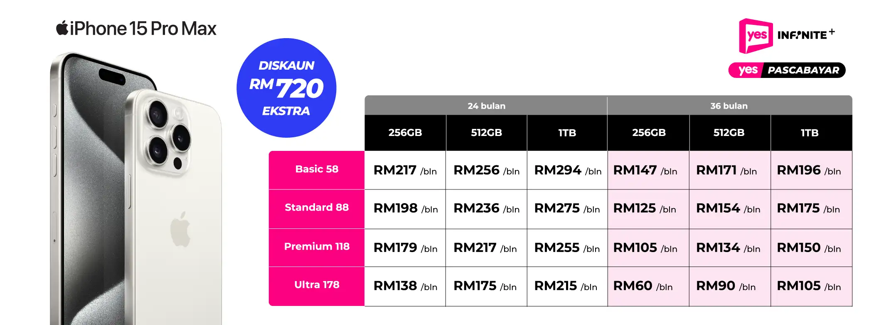Select the 36 bulan header
This screenshot has height=325, width=869.
pos(729,105)
